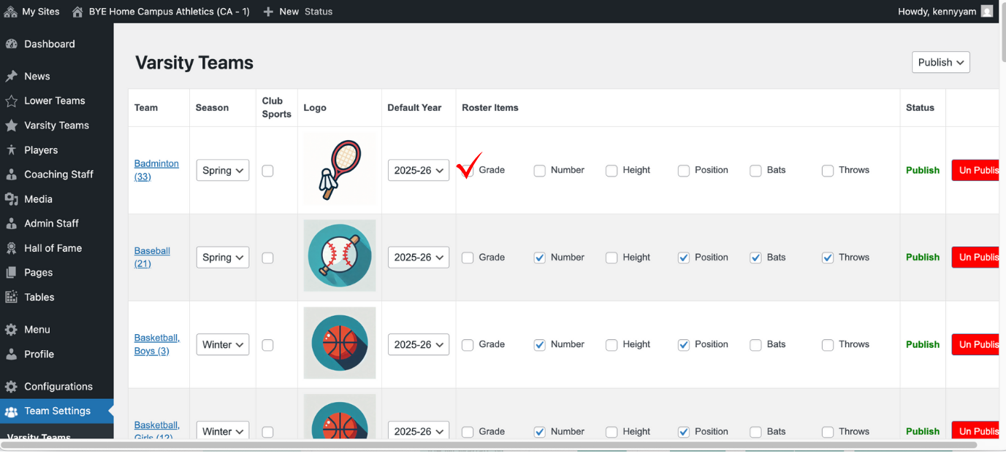The width and height of the screenshot is (1006, 453).
Task: Enable Club Sports checkbox for Badminton
Action: coord(267,171)
